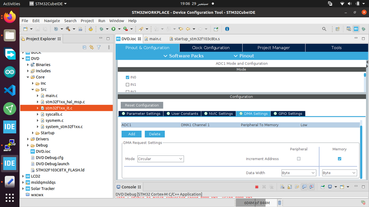Open the Project Manager tab
The width and height of the screenshot is (369, 207).
click(x=273, y=48)
